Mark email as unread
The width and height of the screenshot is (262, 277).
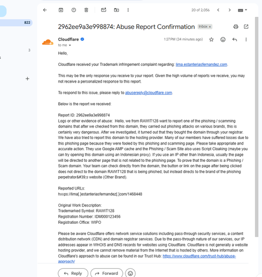(104, 10)
